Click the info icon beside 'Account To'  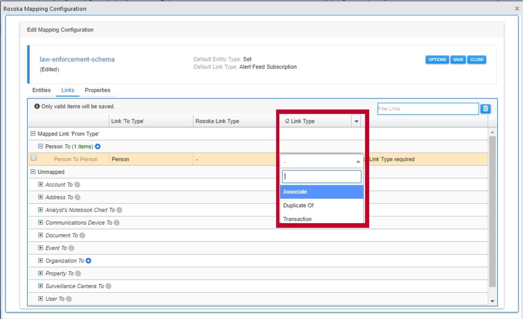coord(78,184)
